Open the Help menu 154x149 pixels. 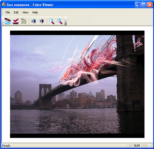click(35, 12)
